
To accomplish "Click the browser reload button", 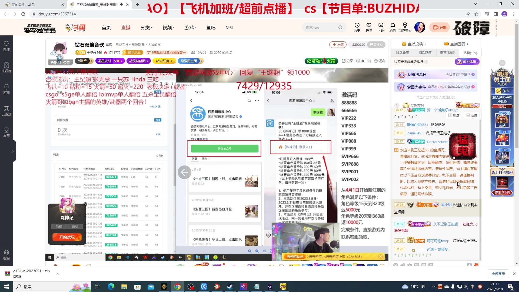I will 23,14.
